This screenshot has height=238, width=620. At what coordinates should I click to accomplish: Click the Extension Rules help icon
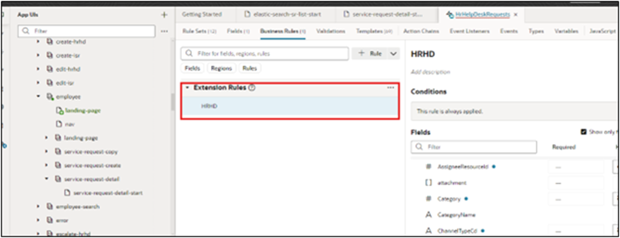(x=252, y=88)
